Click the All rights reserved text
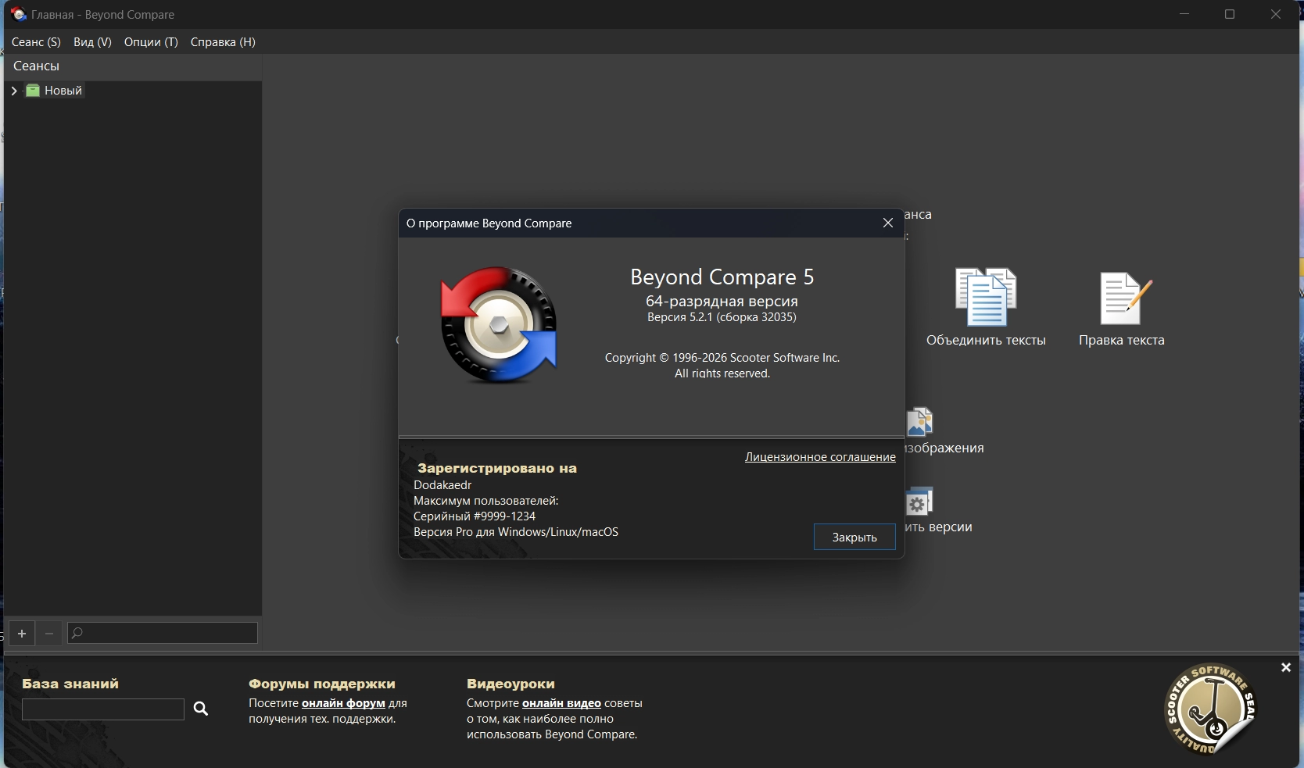The height and width of the screenshot is (768, 1304). pyautogui.click(x=722, y=373)
